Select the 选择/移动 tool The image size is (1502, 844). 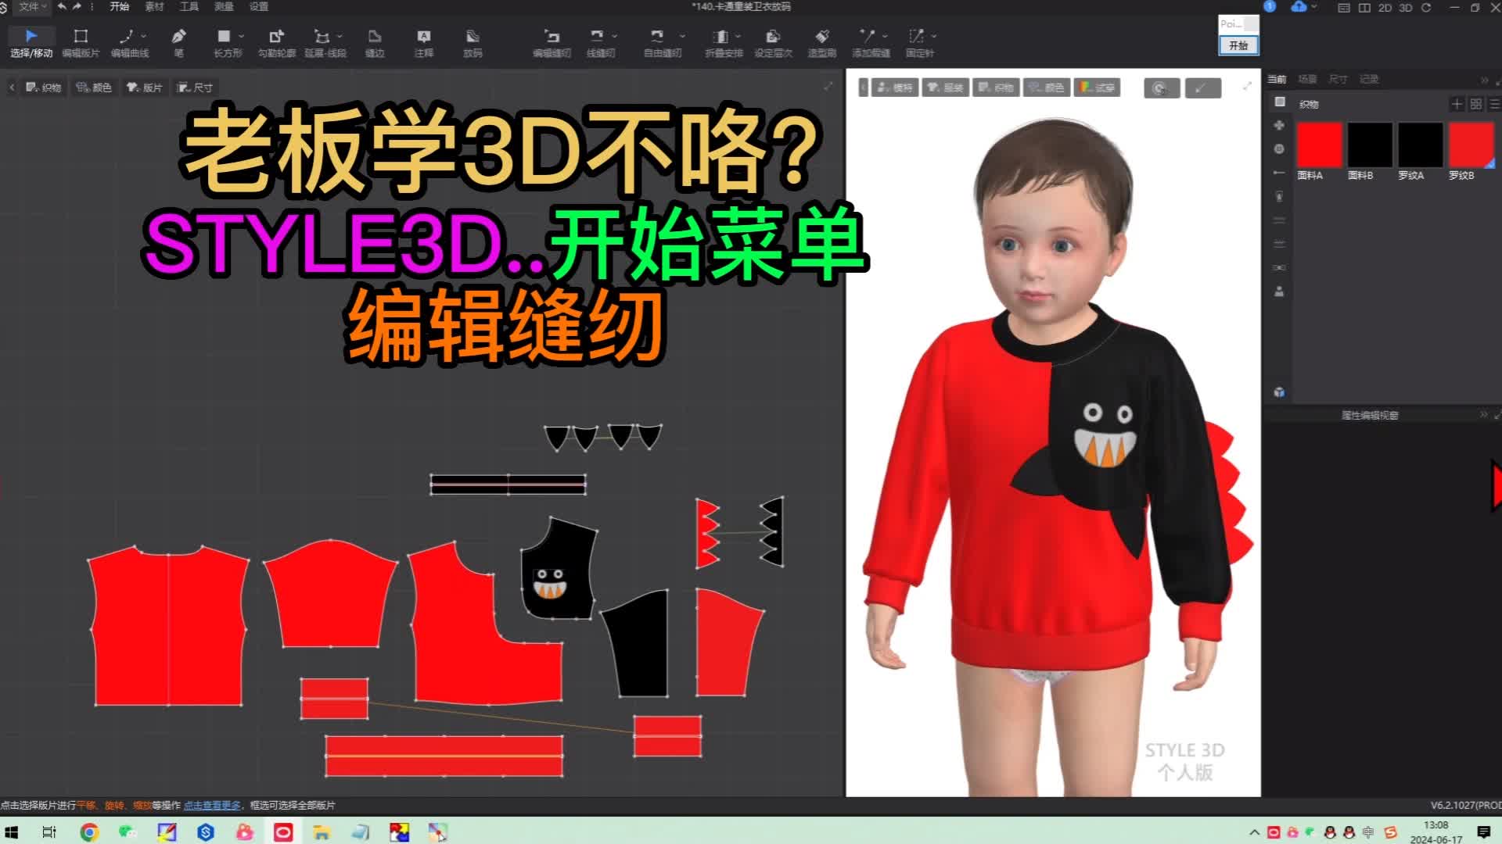tap(31, 43)
